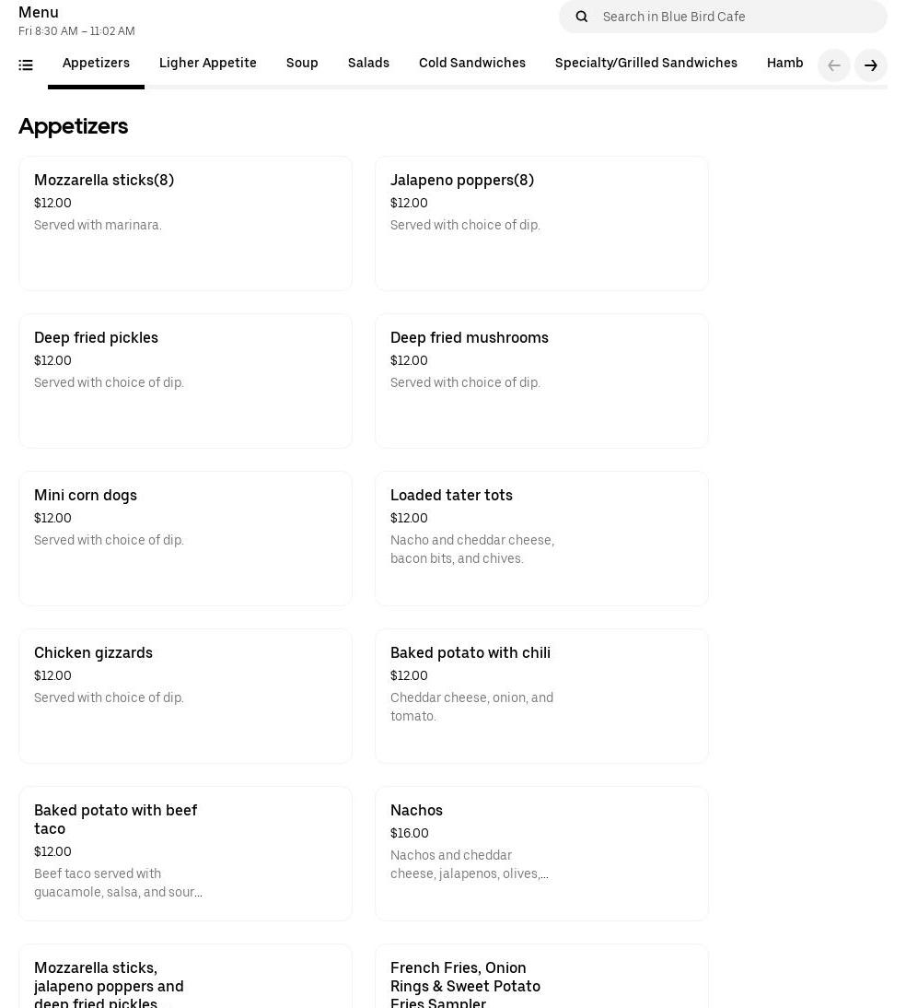Select the Mini corn dogs card
The image size is (906, 1008).
185,538
